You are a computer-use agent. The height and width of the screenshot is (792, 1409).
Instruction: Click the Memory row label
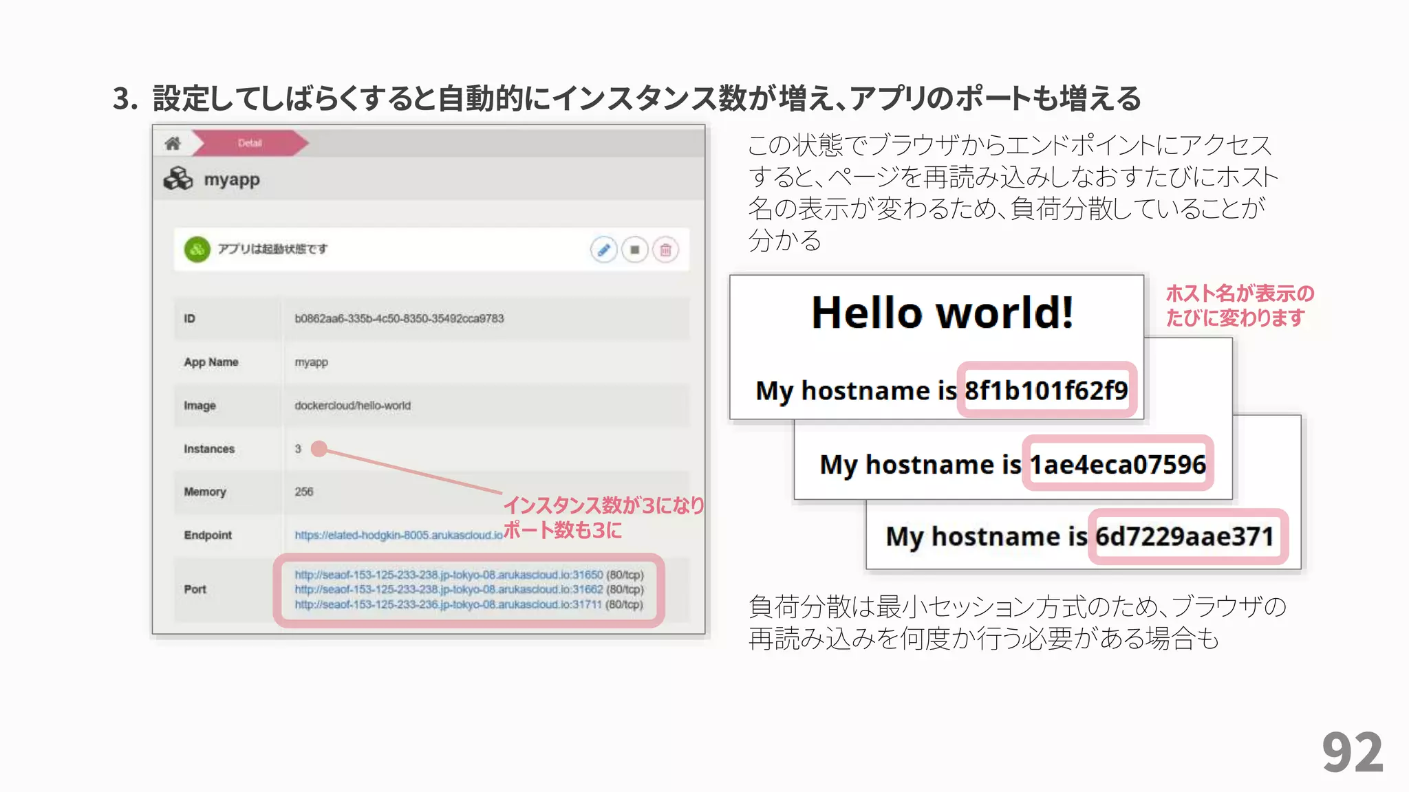click(204, 492)
